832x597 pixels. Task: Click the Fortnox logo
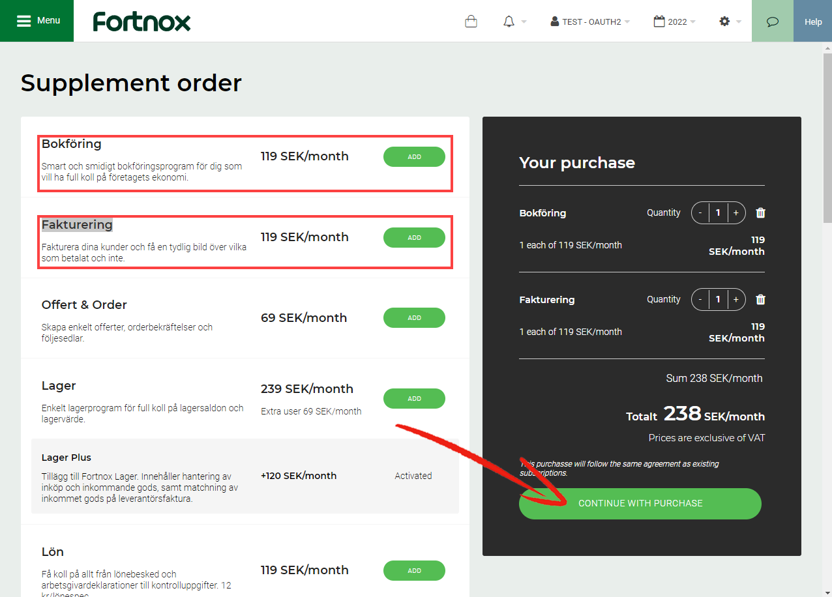point(141,21)
